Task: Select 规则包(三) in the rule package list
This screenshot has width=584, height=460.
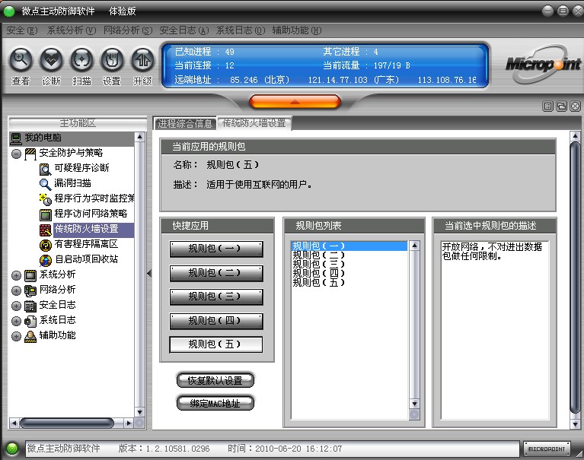Action: pos(319,264)
